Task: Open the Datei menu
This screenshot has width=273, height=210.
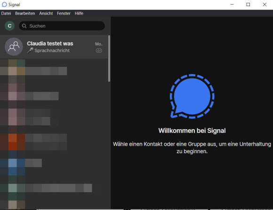Action: click(x=6, y=13)
